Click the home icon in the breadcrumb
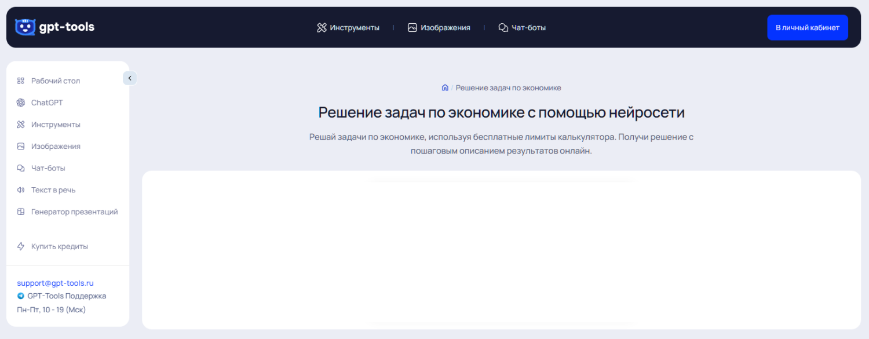 tap(445, 87)
